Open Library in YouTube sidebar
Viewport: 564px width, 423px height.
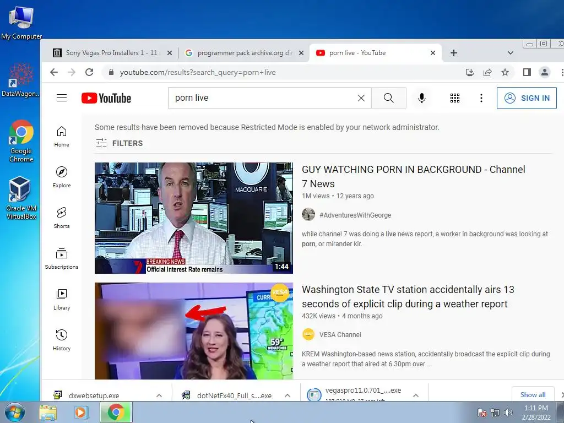click(x=62, y=300)
